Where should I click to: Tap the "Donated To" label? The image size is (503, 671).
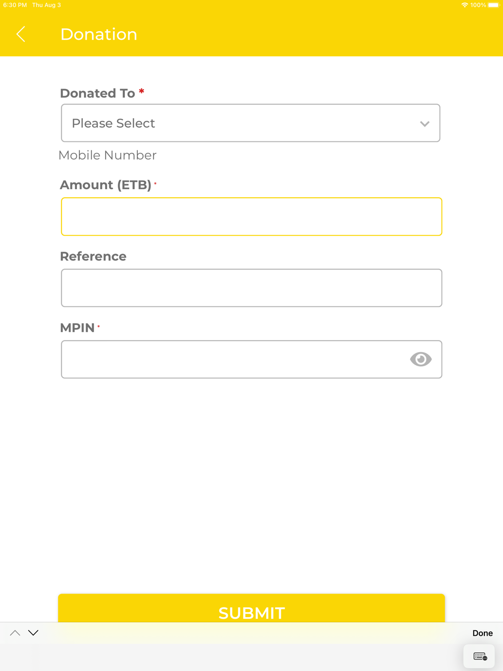(x=98, y=94)
